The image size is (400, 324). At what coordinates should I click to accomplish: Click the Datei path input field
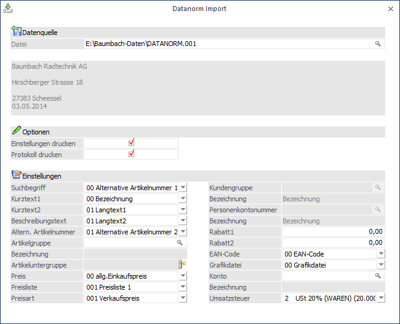coord(228,44)
